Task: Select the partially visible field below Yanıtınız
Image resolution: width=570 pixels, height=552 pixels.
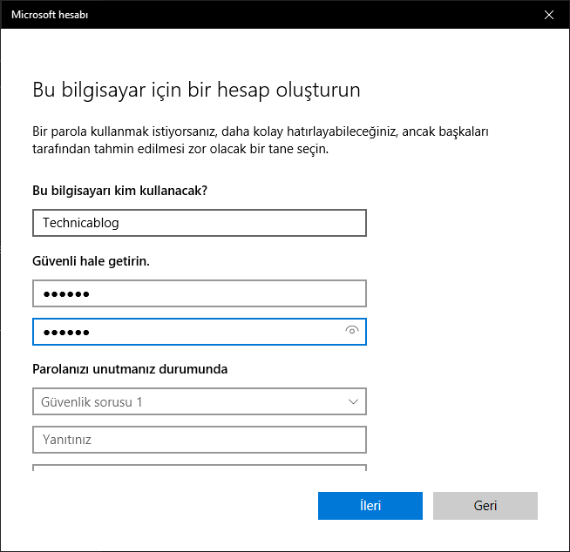Action: pos(199,468)
